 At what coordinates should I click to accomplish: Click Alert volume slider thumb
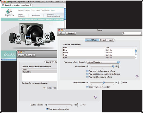click(113, 66)
